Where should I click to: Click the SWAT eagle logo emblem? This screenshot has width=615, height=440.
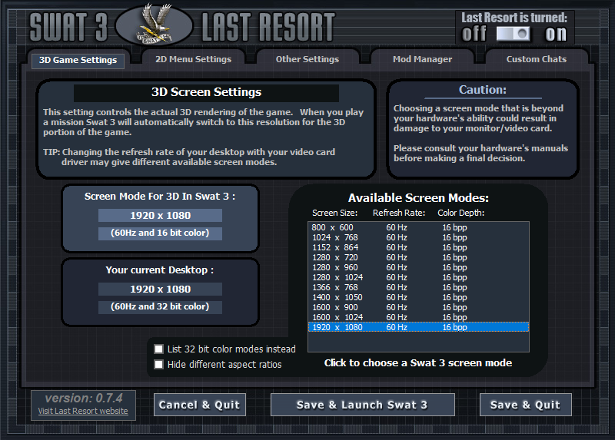click(155, 25)
